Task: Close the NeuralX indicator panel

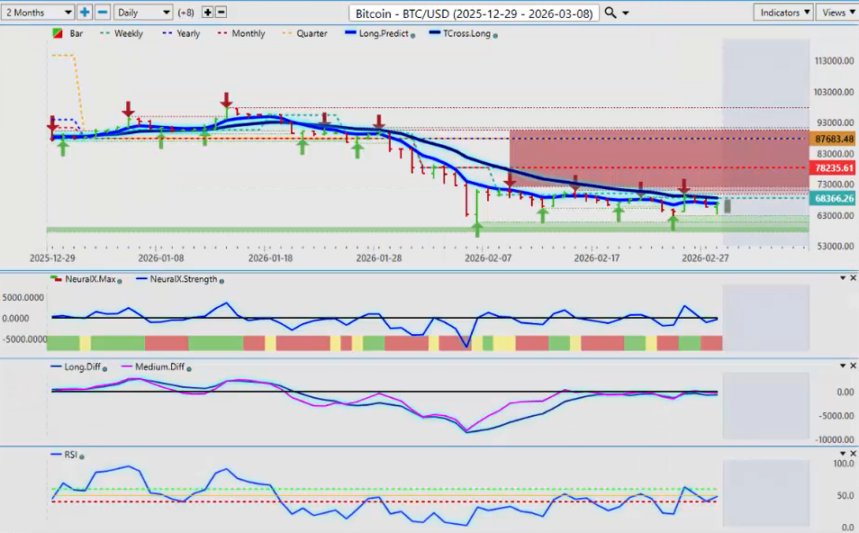Action: 853,278
